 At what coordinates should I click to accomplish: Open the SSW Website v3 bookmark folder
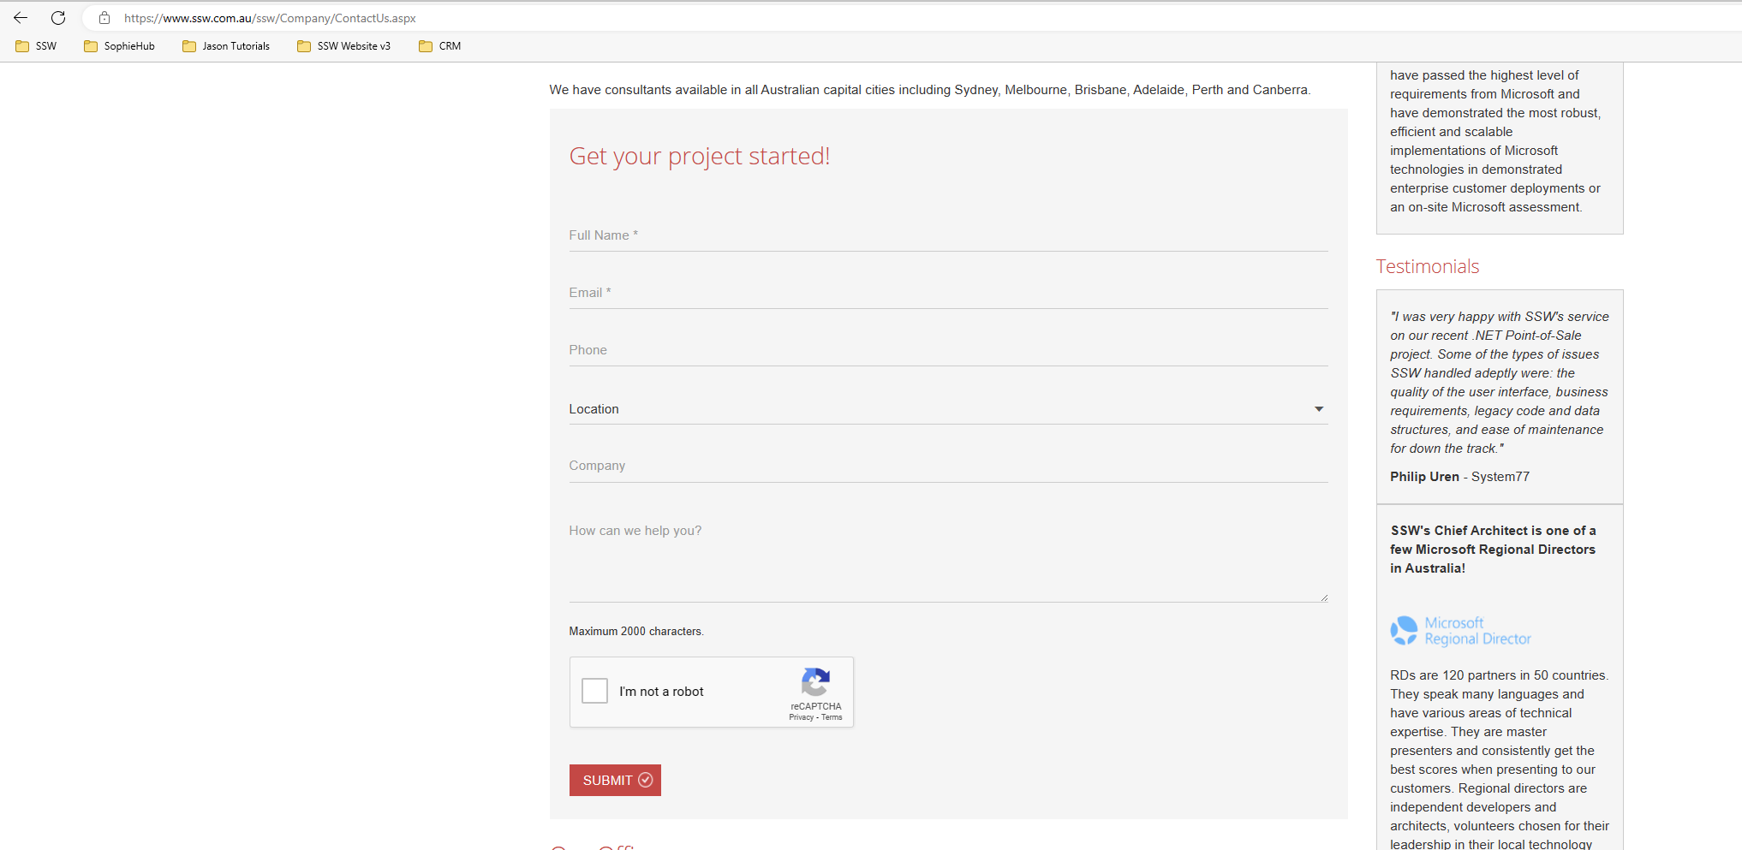click(x=343, y=46)
